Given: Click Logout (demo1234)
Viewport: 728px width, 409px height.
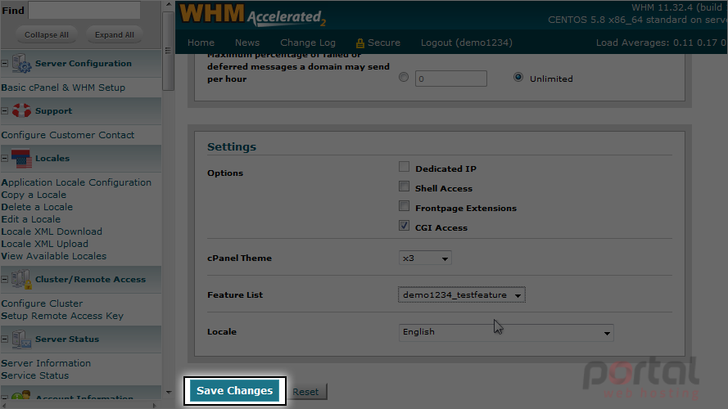Looking at the screenshot, I should pyautogui.click(x=467, y=43).
